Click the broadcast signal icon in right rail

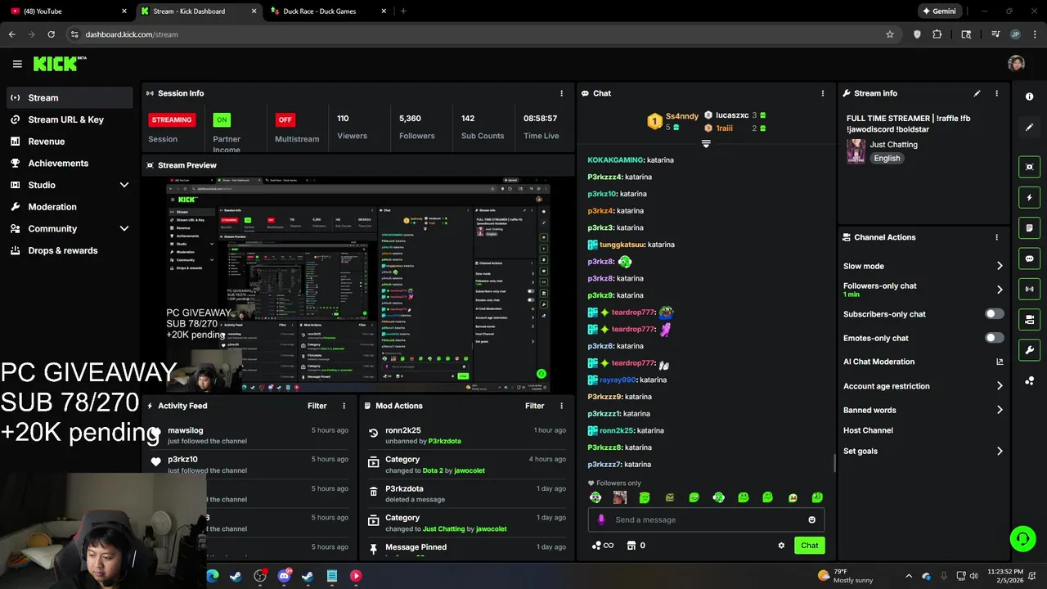[1030, 289]
